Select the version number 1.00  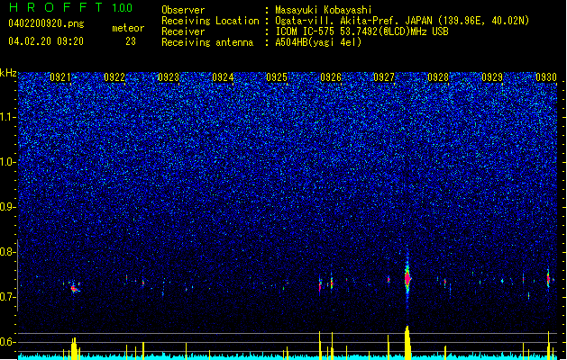point(123,8)
